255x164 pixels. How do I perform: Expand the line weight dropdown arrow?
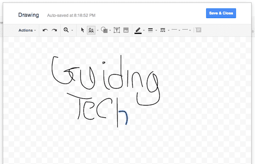156,31
